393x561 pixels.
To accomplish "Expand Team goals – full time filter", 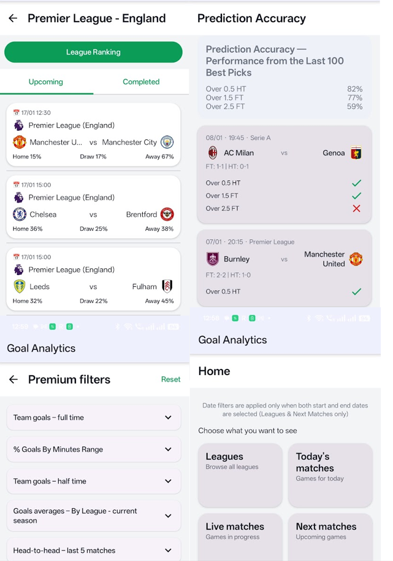I will [168, 417].
